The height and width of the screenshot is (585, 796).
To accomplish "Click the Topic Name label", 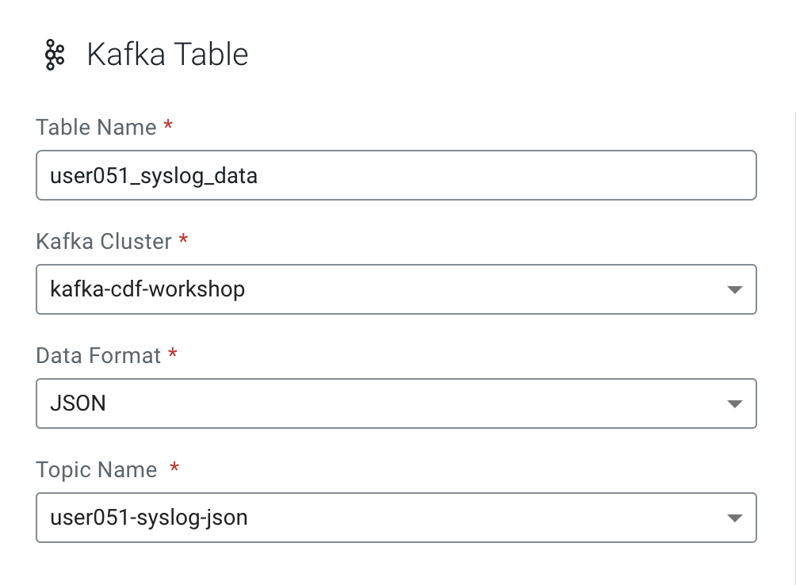I will click(x=97, y=470).
